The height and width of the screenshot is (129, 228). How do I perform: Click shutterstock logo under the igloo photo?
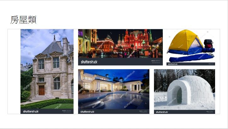pyautogui.click(x=162, y=112)
